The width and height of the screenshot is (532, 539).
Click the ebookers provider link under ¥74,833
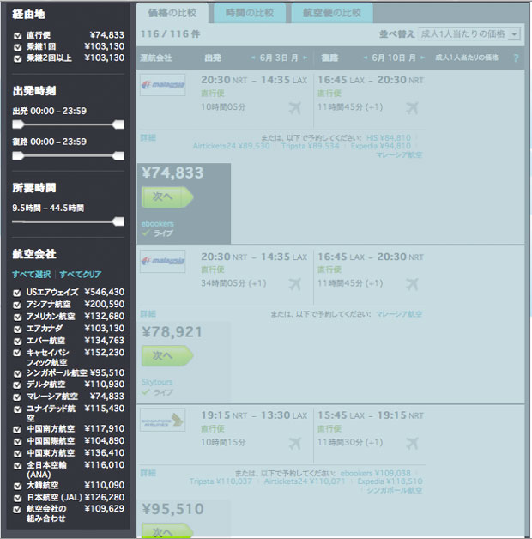158,224
